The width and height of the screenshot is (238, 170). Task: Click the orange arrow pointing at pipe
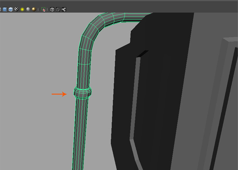tap(59, 94)
